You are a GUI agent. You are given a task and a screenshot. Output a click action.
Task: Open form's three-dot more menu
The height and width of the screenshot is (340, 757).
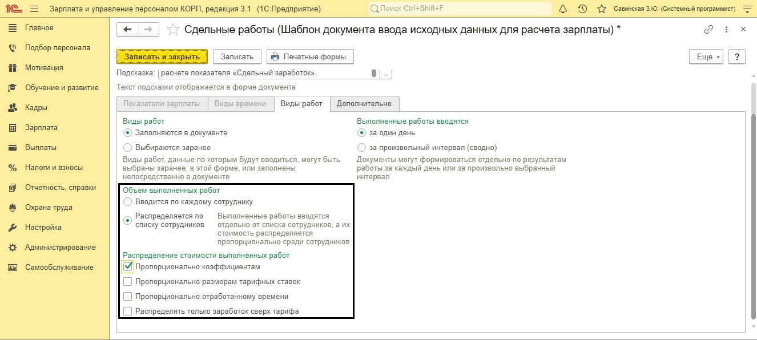[x=726, y=30]
